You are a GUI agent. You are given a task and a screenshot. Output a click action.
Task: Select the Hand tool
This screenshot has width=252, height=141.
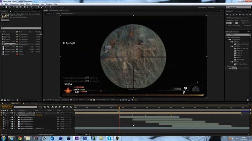[6, 7]
